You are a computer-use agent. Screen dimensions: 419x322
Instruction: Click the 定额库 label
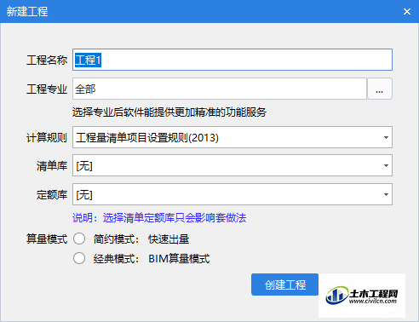[52, 195]
